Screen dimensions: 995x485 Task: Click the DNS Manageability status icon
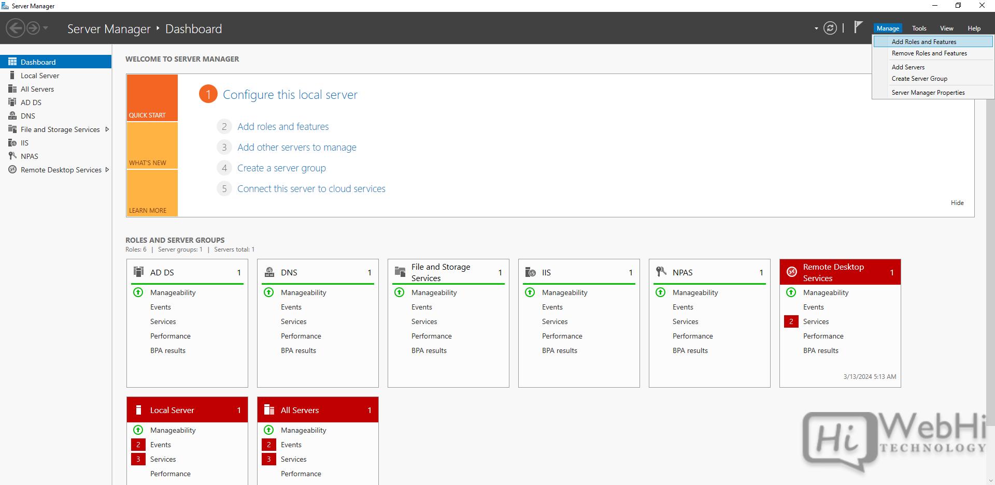(269, 292)
